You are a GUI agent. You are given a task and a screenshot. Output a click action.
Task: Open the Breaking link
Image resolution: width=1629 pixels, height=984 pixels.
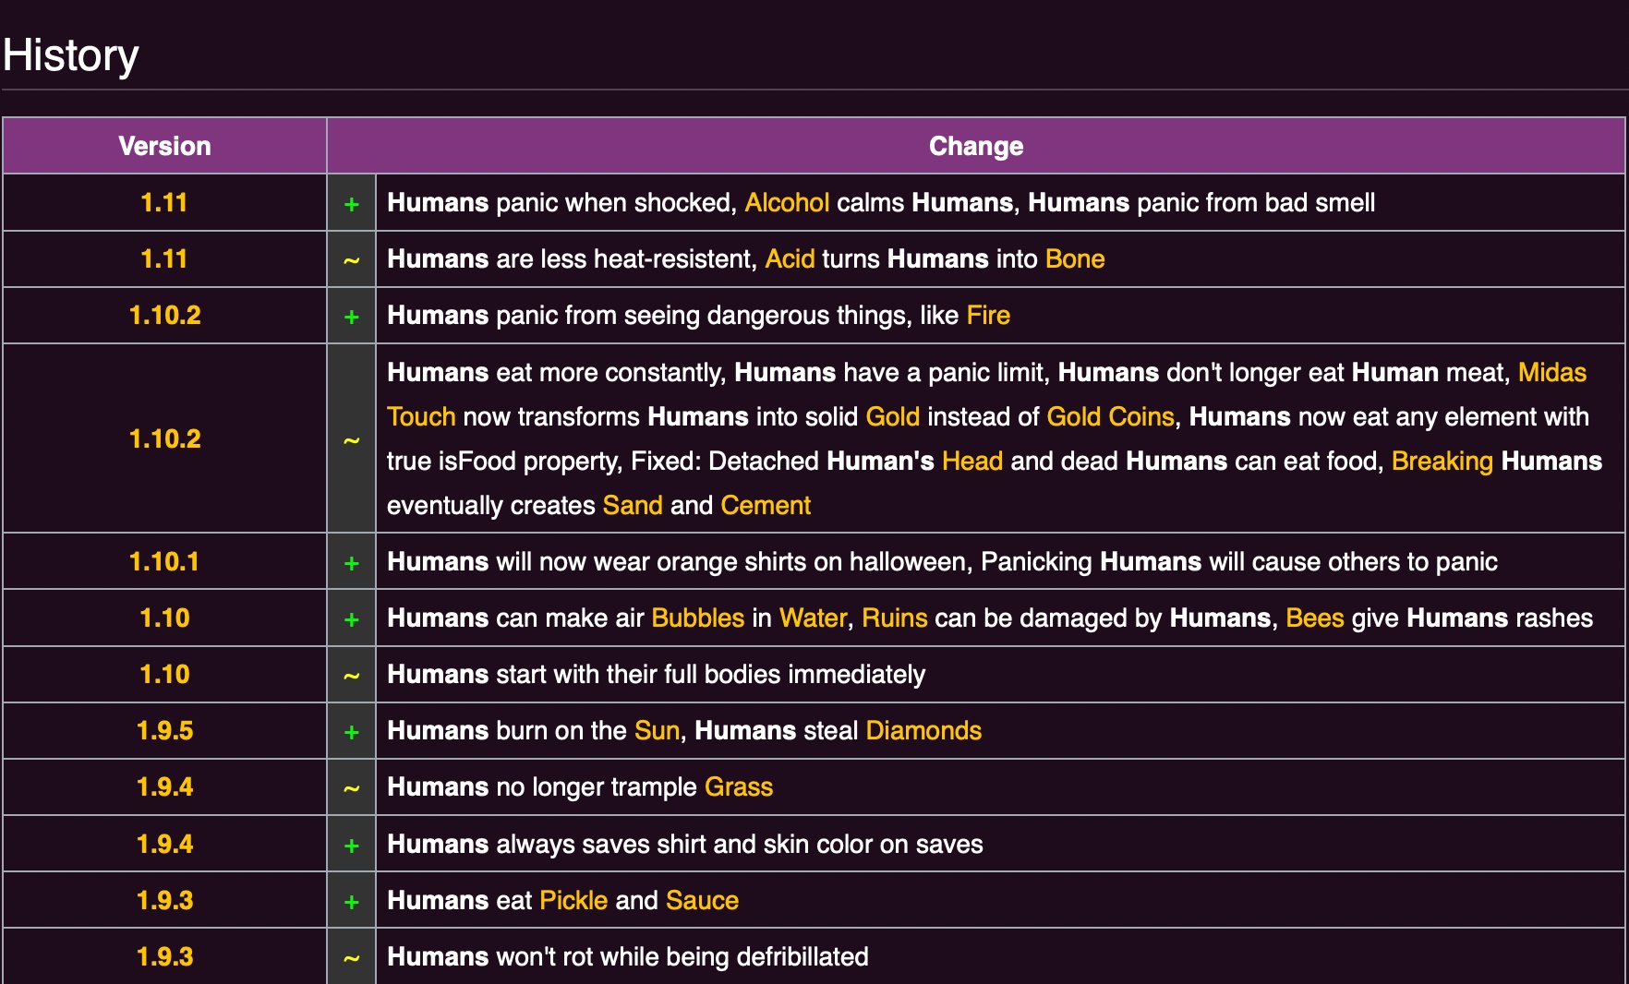[x=1442, y=462]
